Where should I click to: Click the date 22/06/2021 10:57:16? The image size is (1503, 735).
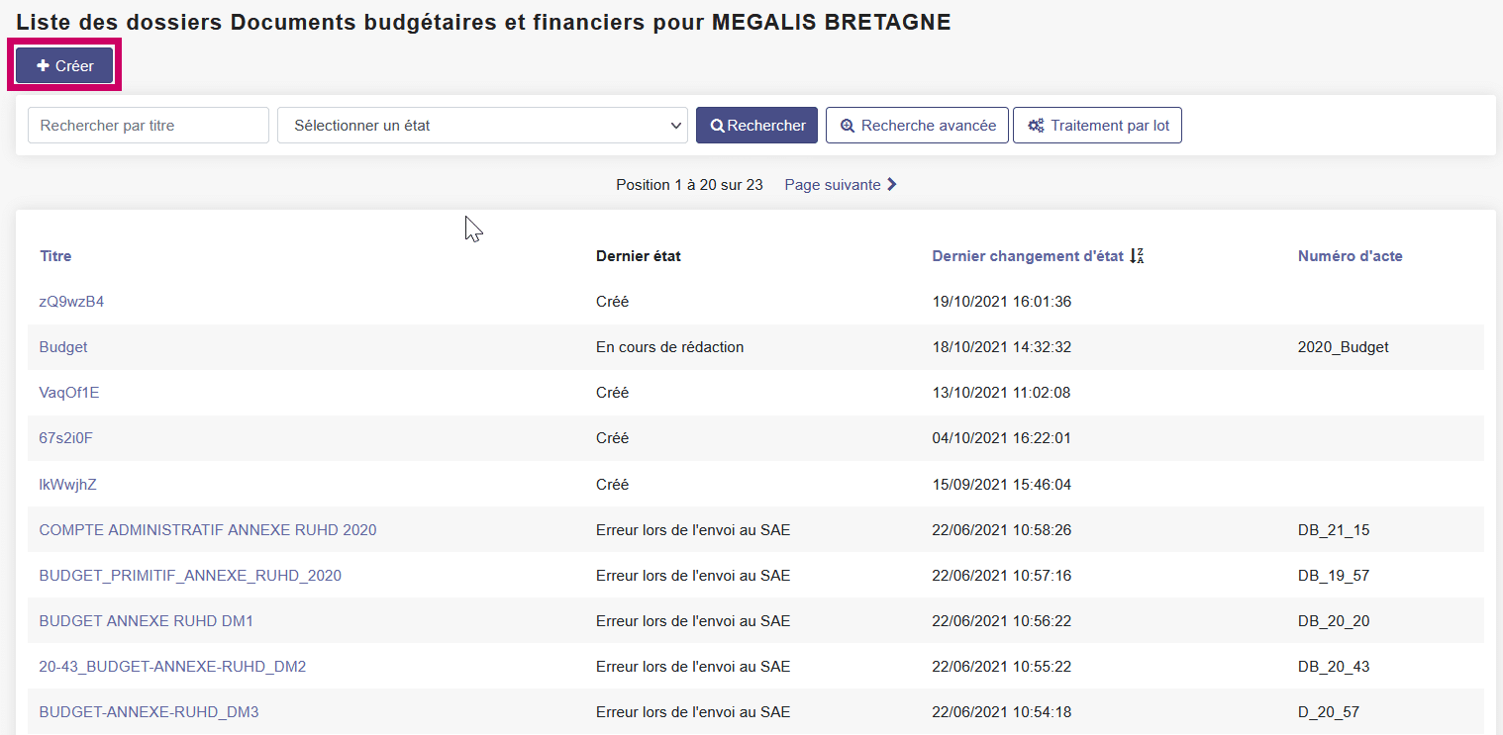coord(1002,576)
